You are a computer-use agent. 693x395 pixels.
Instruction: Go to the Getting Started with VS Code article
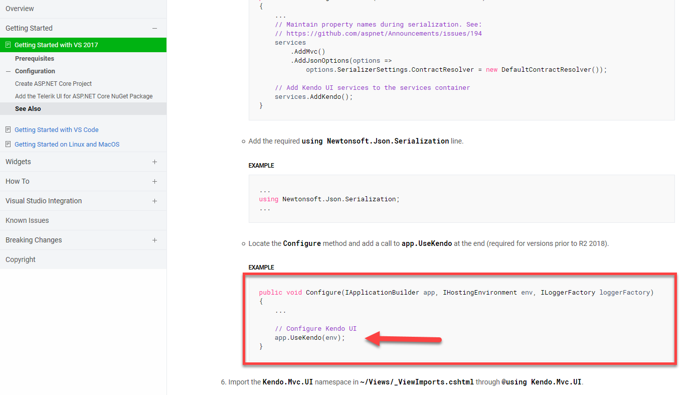pos(57,129)
